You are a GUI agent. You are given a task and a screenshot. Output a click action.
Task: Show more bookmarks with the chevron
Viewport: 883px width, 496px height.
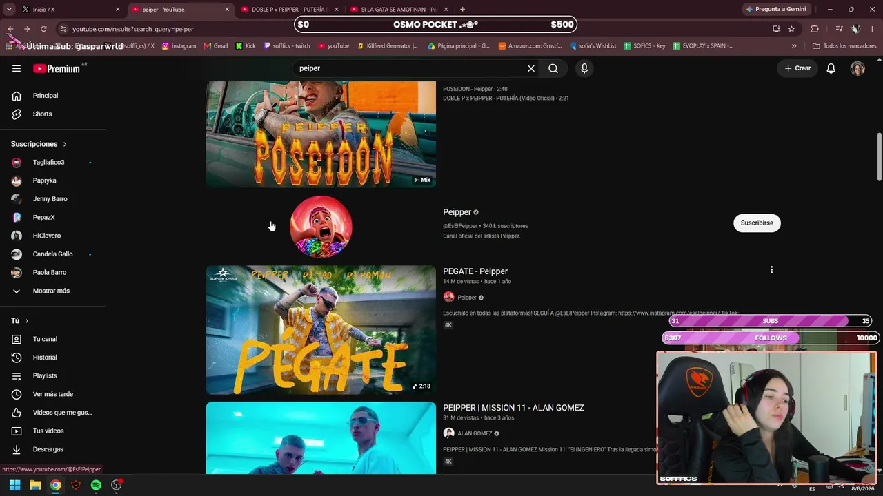[x=794, y=46]
